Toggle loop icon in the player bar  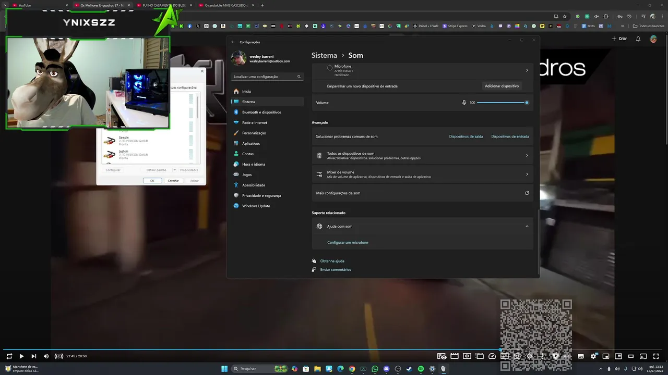pyautogui.click(x=9, y=356)
